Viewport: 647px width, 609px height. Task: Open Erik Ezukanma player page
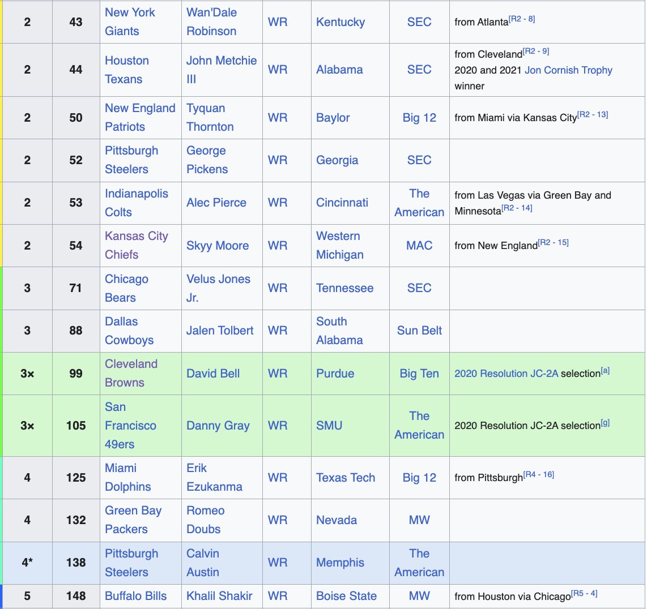click(x=214, y=478)
